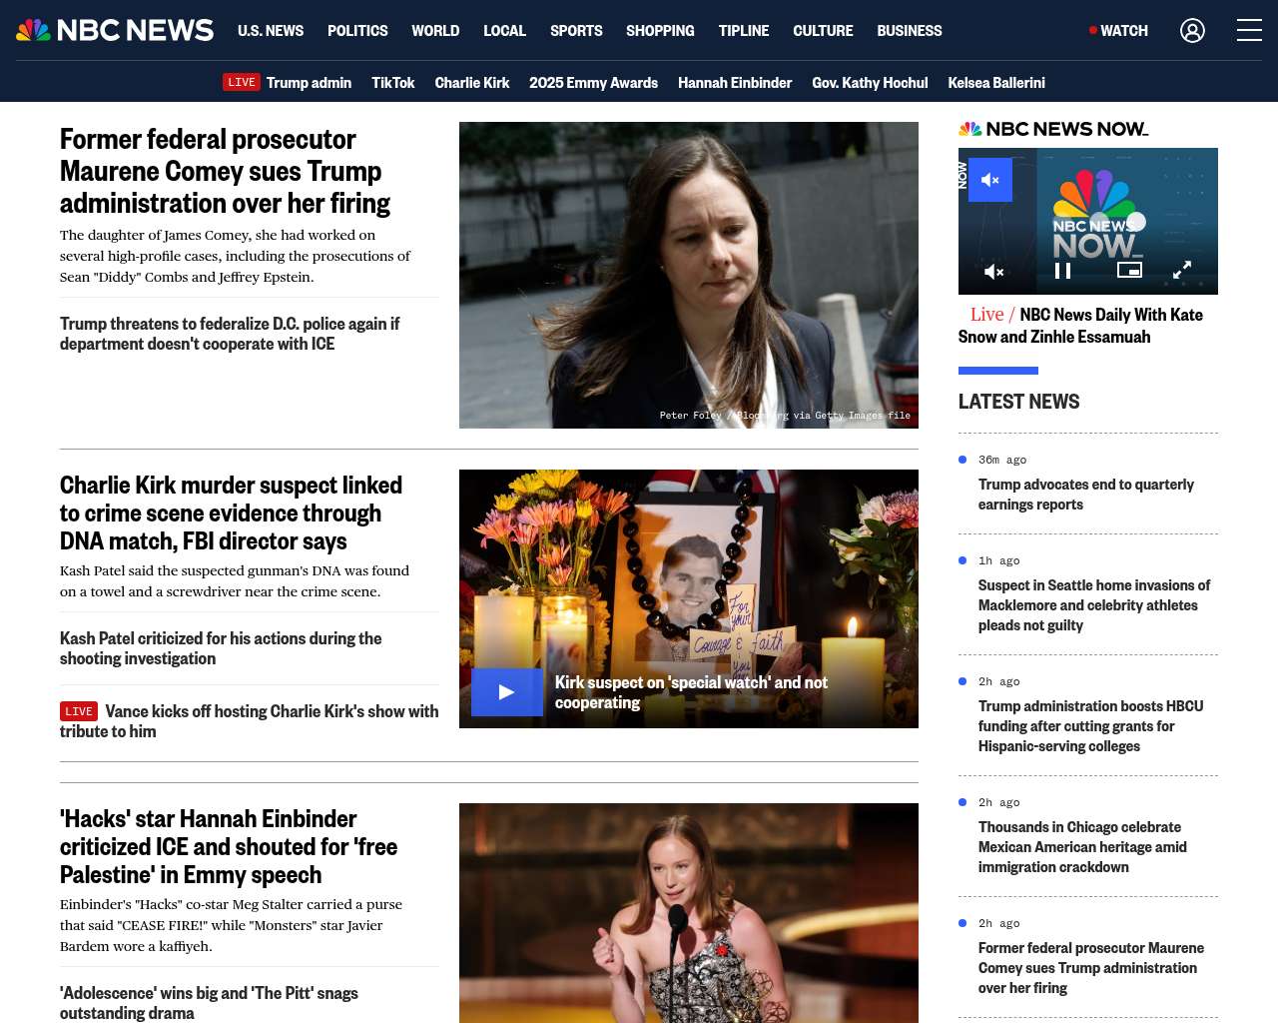Screen dimensions: 1278x1023
Task: Open the user account profile icon
Action: point(1192,31)
